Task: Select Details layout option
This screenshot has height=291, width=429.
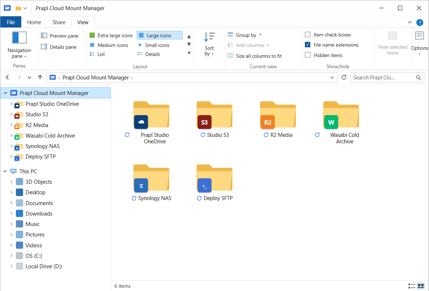Action: (149, 54)
